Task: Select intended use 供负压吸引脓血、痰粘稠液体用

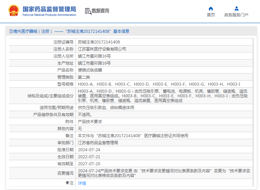Action: pos(106,108)
